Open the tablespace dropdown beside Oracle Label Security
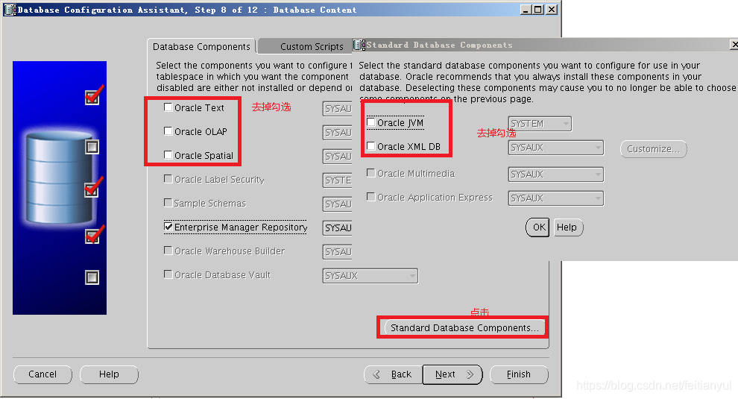 point(338,180)
